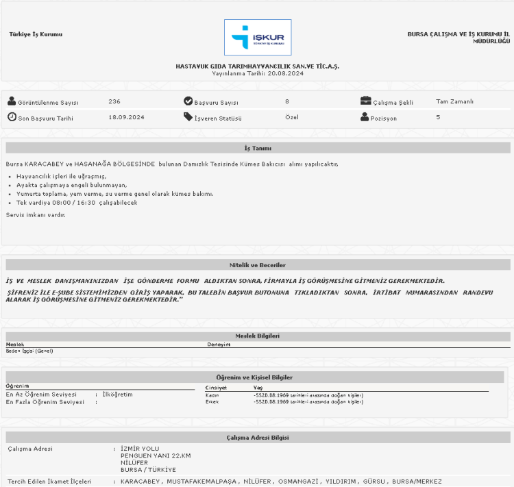Click Bursa Çalışma ve İş Kurumu heading

click(x=458, y=37)
